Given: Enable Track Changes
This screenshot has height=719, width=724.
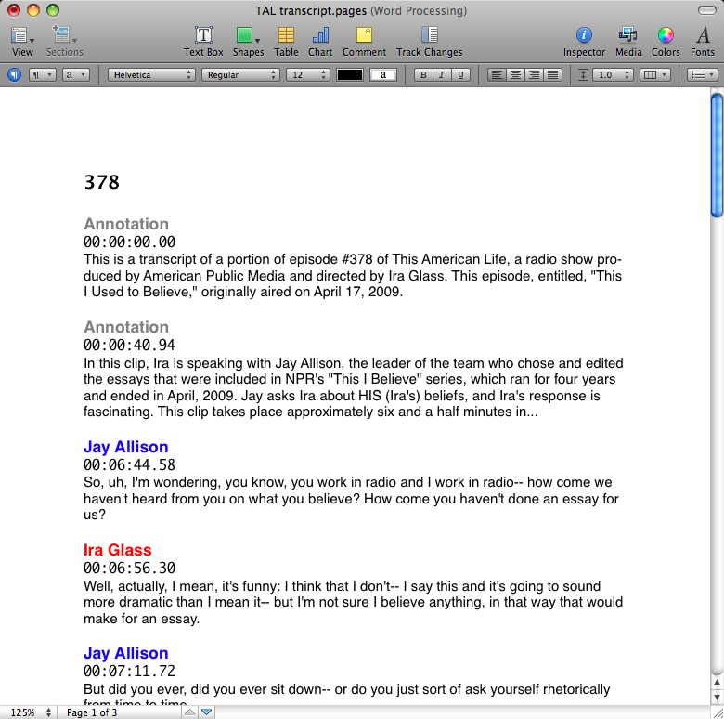Looking at the screenshot, I should click(x=429, y=41).
